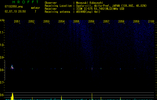
Task: Click the faint echo just before 2059
Action: coord(135,68)
